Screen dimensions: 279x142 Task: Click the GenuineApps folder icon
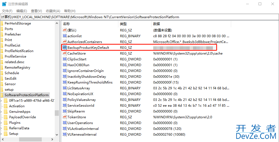pyautogui.click(x=6, y=112)
